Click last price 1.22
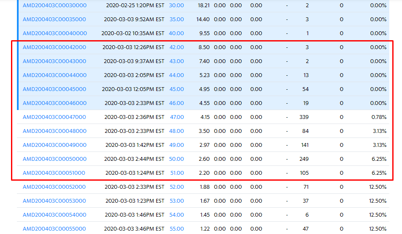Image resolution: width=402 pixels, height=234 pixels. pyautogui.click(x=205, y=229)
